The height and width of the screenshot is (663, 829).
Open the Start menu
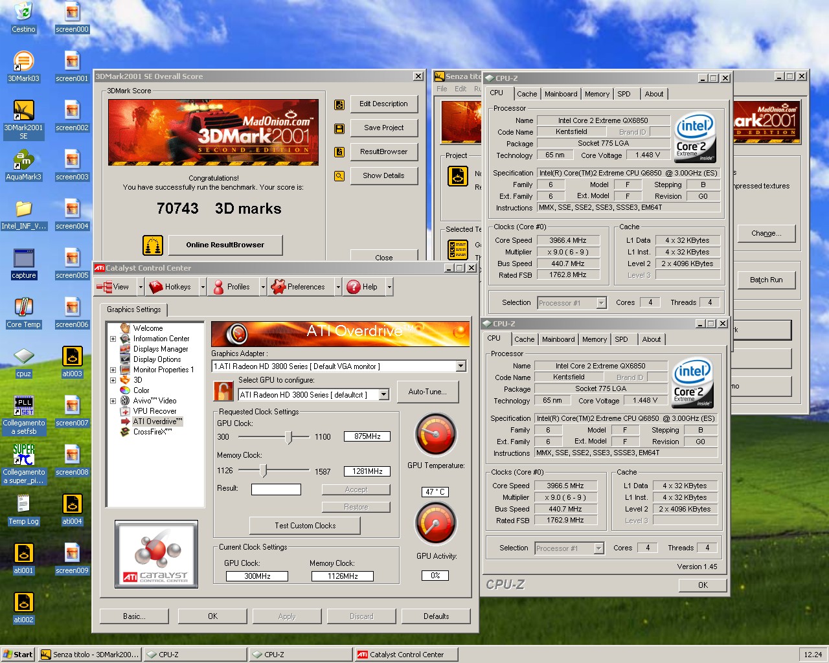[x=18, y=655]
